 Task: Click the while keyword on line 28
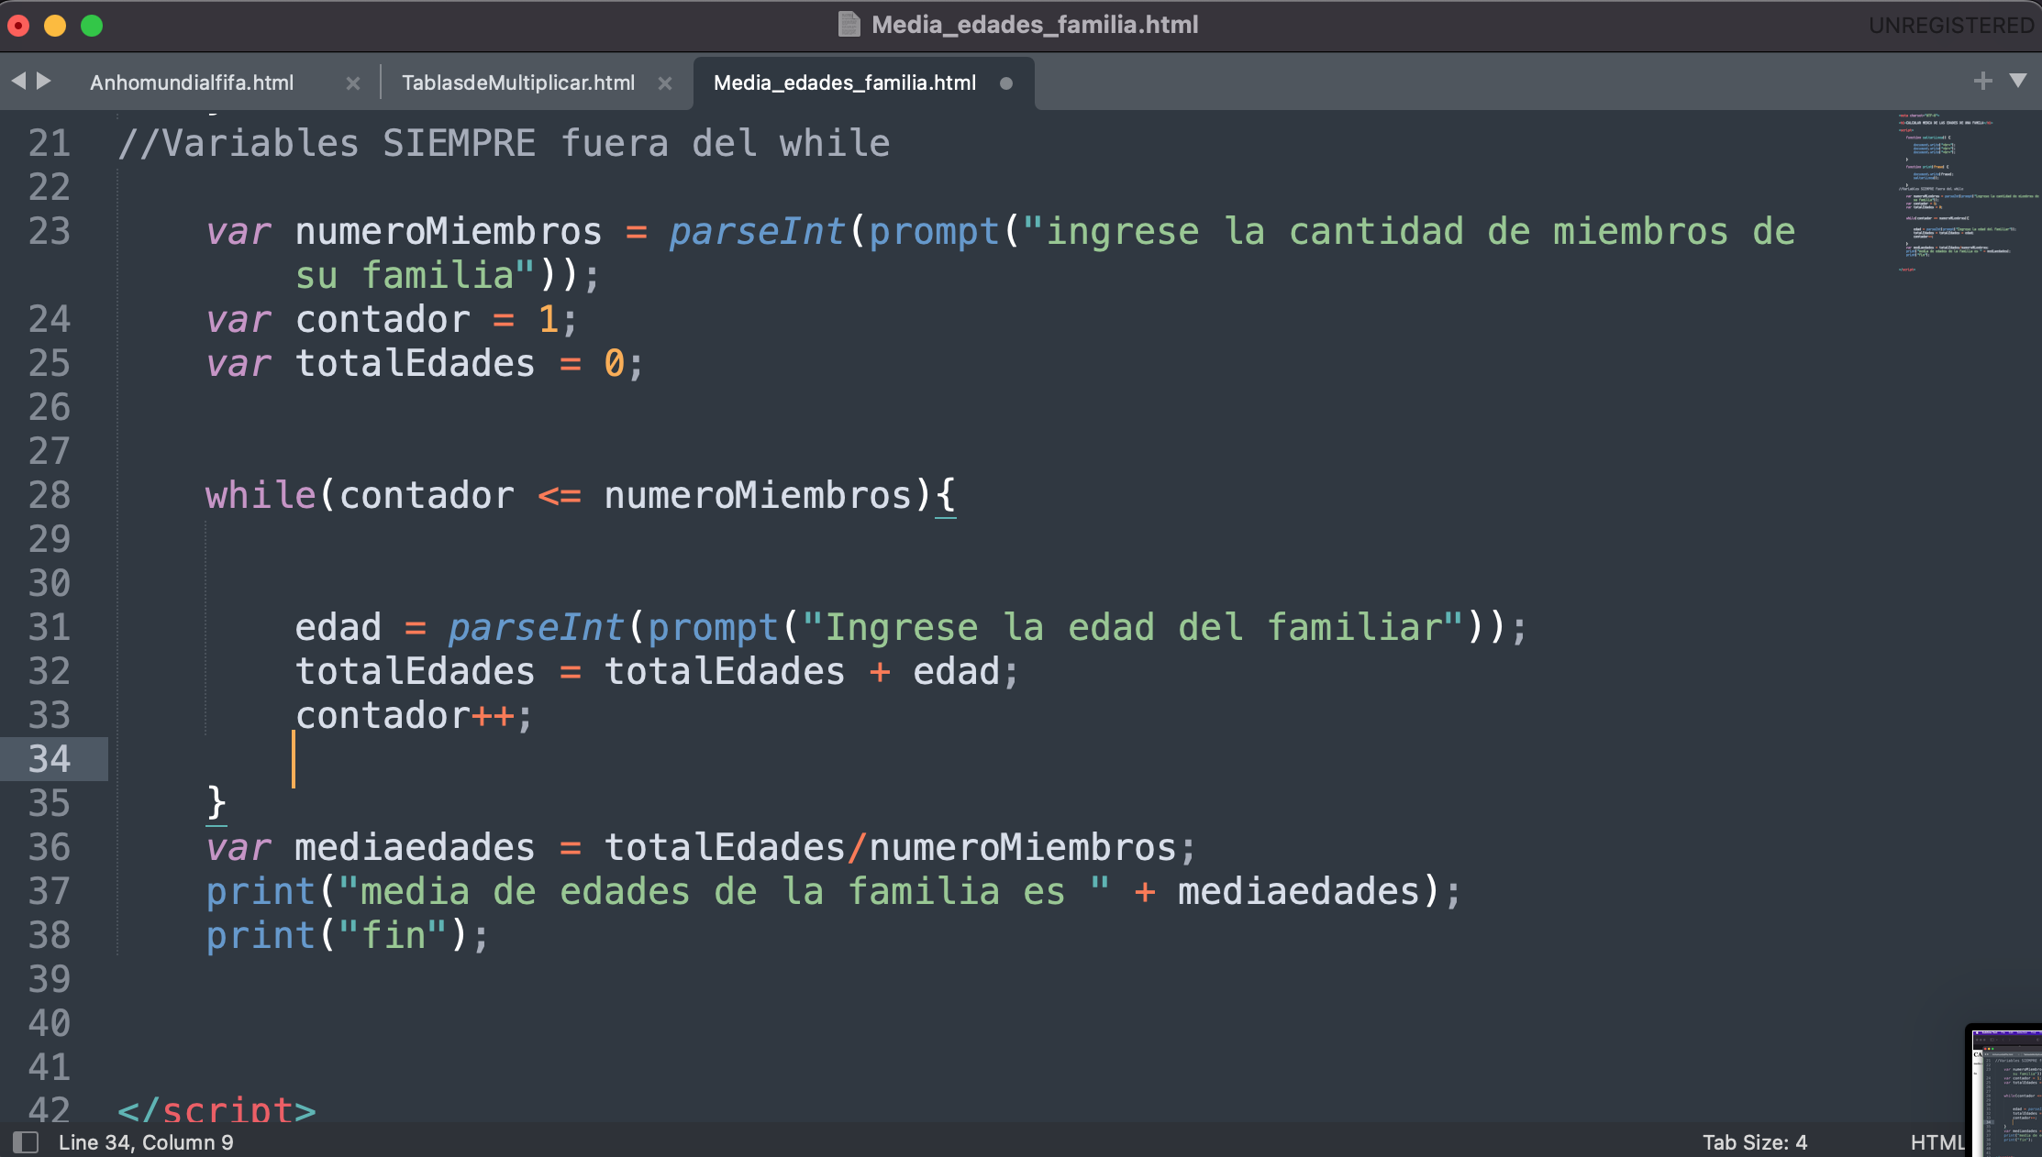pyautogui.click(x=261, y=495)
